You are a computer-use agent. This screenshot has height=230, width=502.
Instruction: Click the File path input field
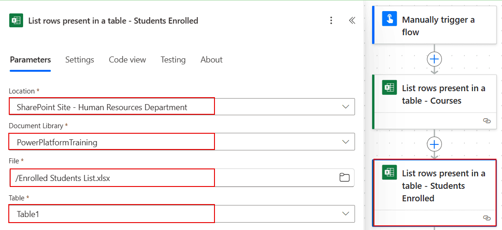click(182, 178)
